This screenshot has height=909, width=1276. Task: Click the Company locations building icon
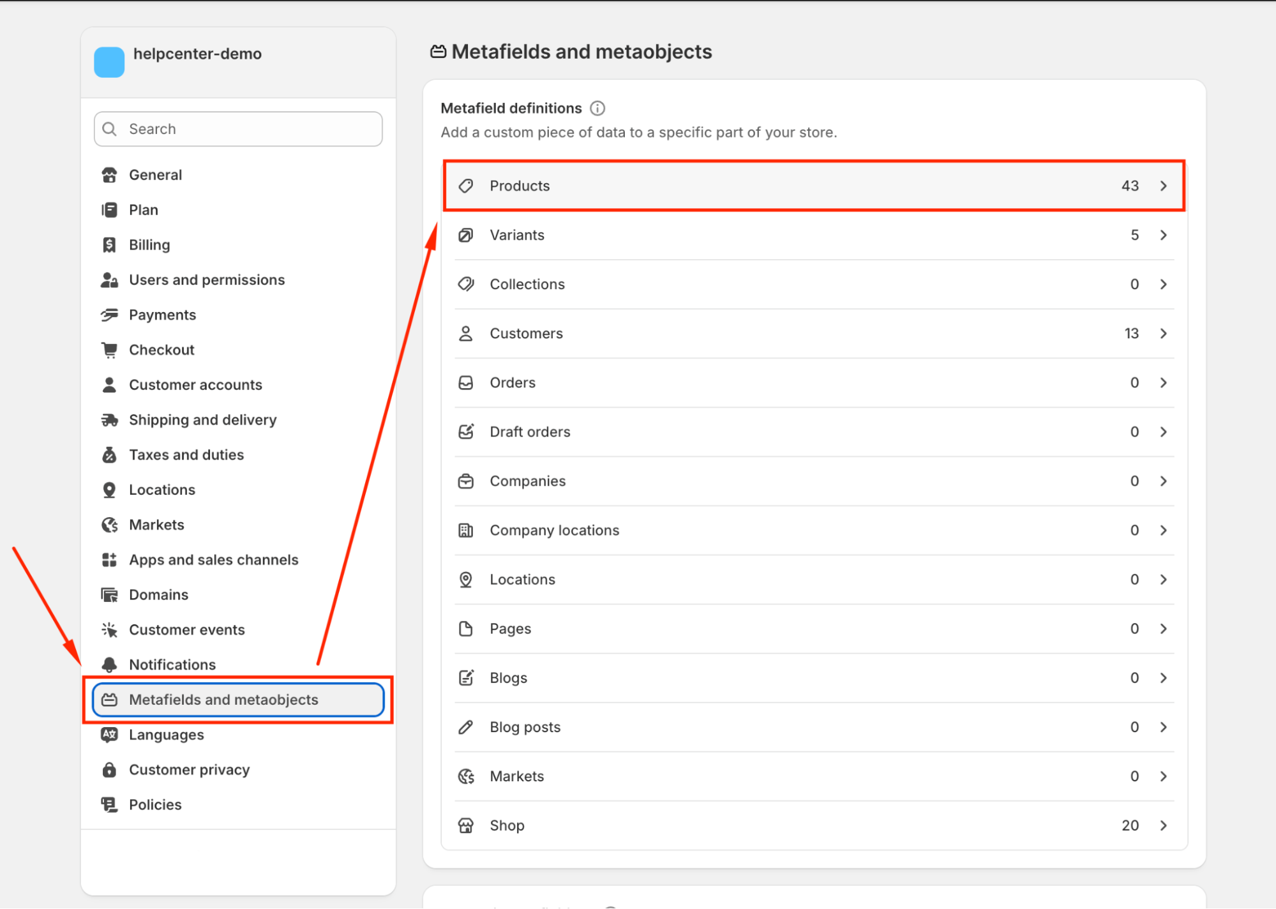[466, 530]
